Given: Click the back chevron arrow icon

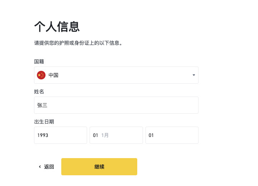Looking at the screenshot, I should [40, 167].
